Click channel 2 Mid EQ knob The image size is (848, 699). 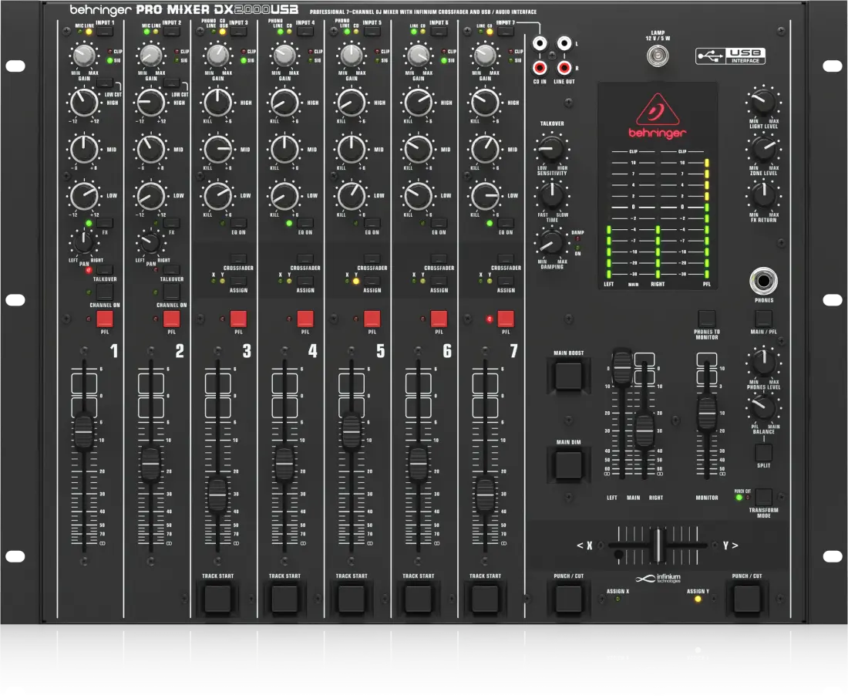[151, 150]
